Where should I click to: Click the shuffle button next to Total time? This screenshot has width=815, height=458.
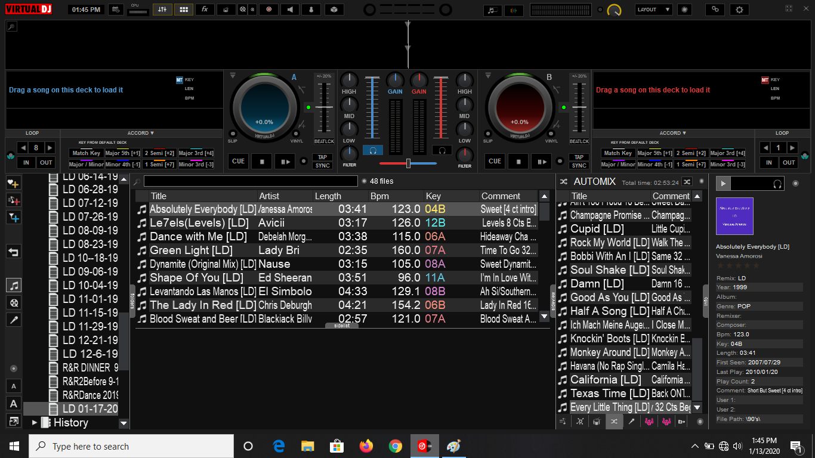pyautogui.click(x=687, y=182)
